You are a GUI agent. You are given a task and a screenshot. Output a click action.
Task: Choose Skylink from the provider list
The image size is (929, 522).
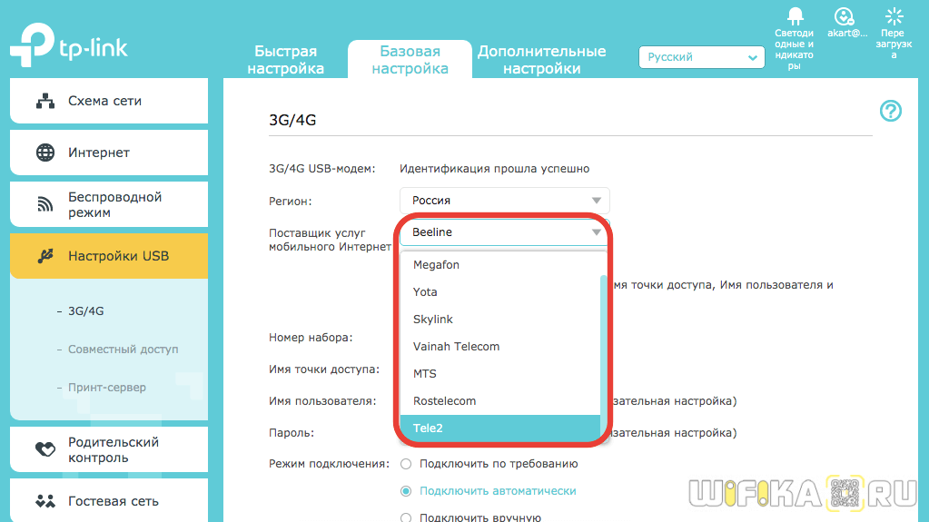(500, 320)
